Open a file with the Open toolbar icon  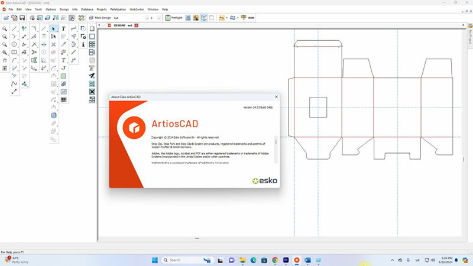[x=6, y=18]
